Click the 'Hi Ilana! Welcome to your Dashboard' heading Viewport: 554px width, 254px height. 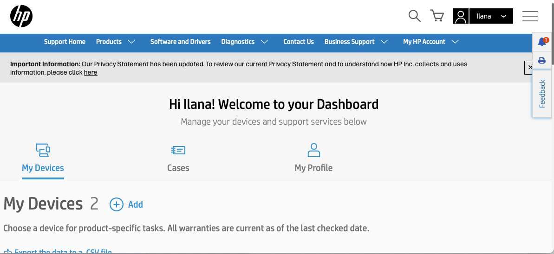click(274, 104)
